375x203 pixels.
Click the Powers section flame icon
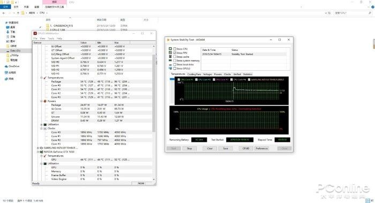(x=45, y=101)
